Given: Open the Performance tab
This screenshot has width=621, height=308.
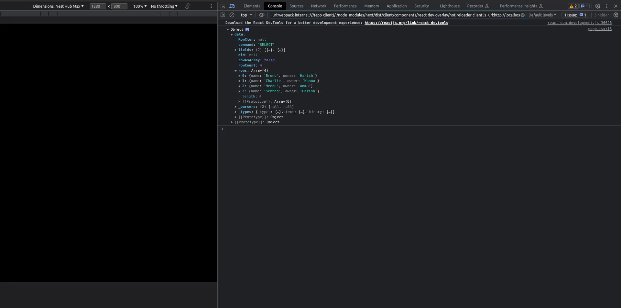Looking at the screenshot, I should [x=345, y=6].
